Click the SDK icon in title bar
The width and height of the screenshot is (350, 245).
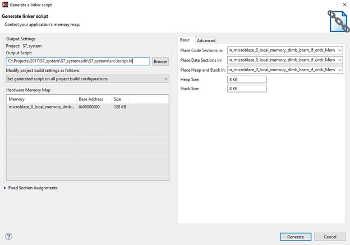click(5, 4)
